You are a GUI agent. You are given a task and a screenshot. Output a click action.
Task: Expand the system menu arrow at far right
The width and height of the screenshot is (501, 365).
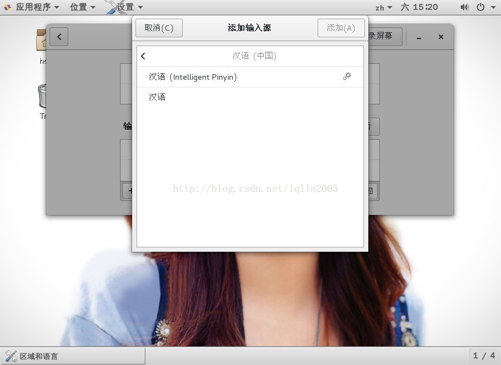[x=493, y=7]
